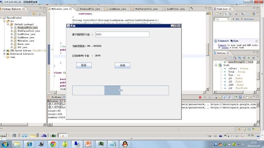Collapse the ThreadCrawler project node

[x=1, y=18]
